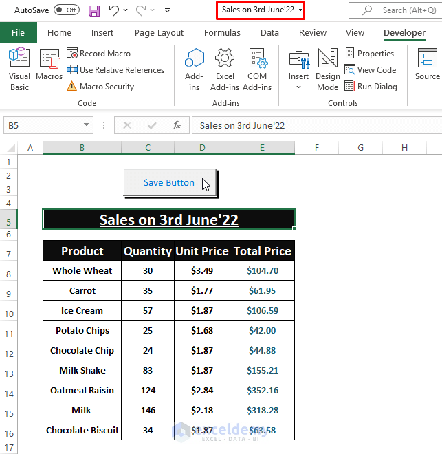Toggle Use Relative References
Image resolution: width=442 pixels, height=454 pixels.
[x=115, y=70]
